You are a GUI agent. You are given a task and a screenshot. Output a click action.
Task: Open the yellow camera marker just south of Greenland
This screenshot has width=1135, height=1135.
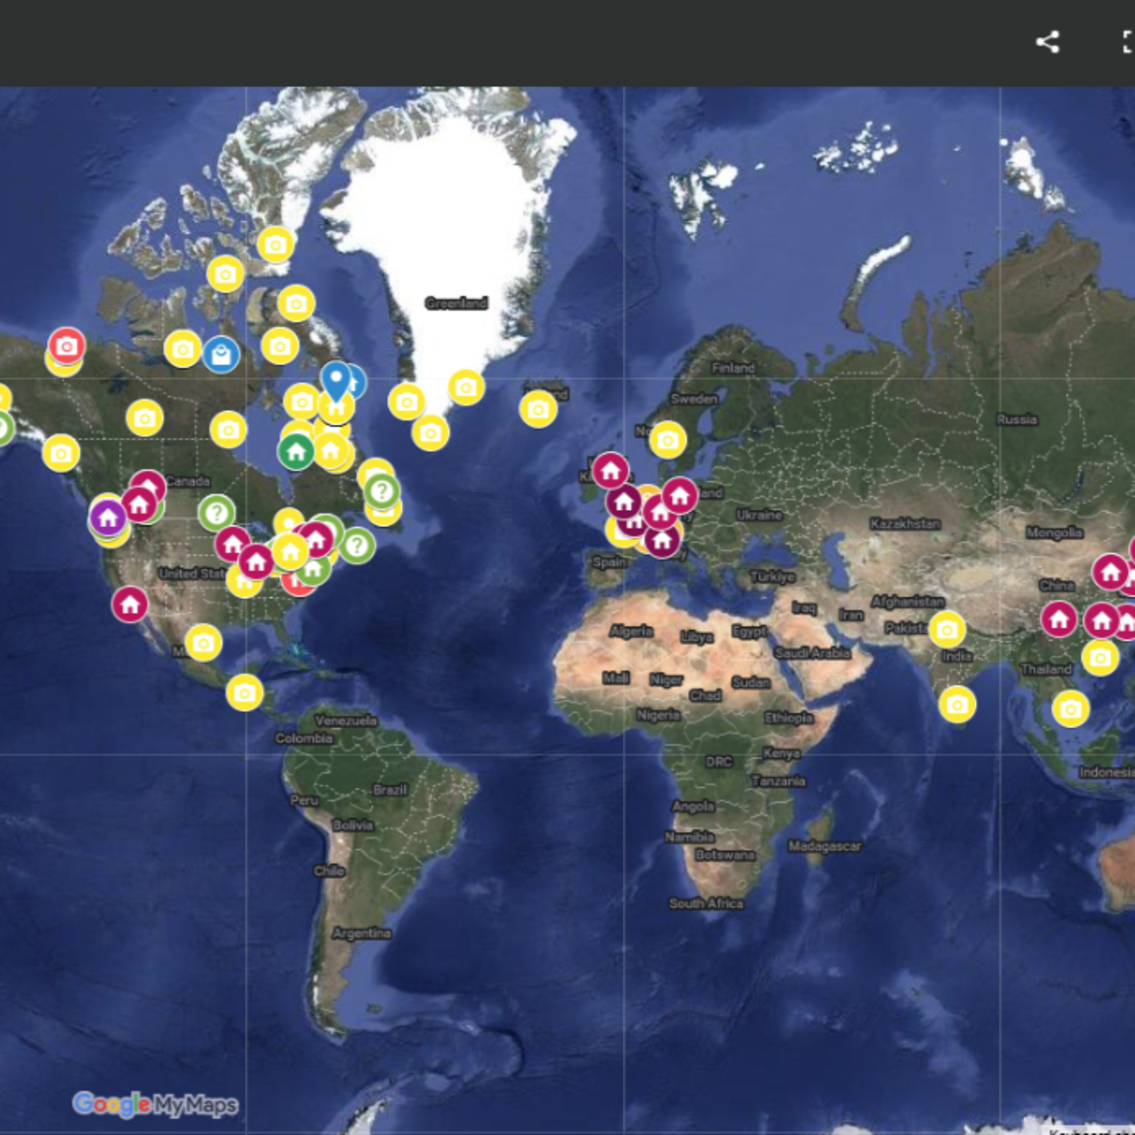click(x=431, y=433)
